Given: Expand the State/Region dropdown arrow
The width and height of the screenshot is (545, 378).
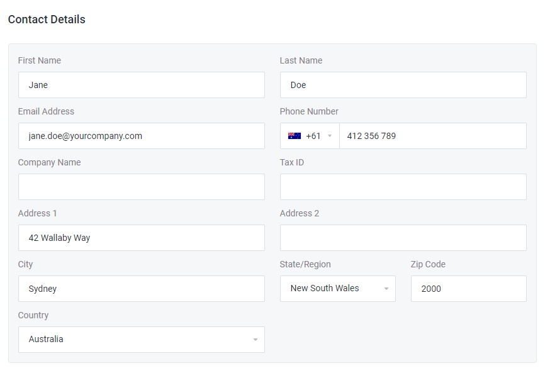Looking at the screenshot, I should 386,289.
